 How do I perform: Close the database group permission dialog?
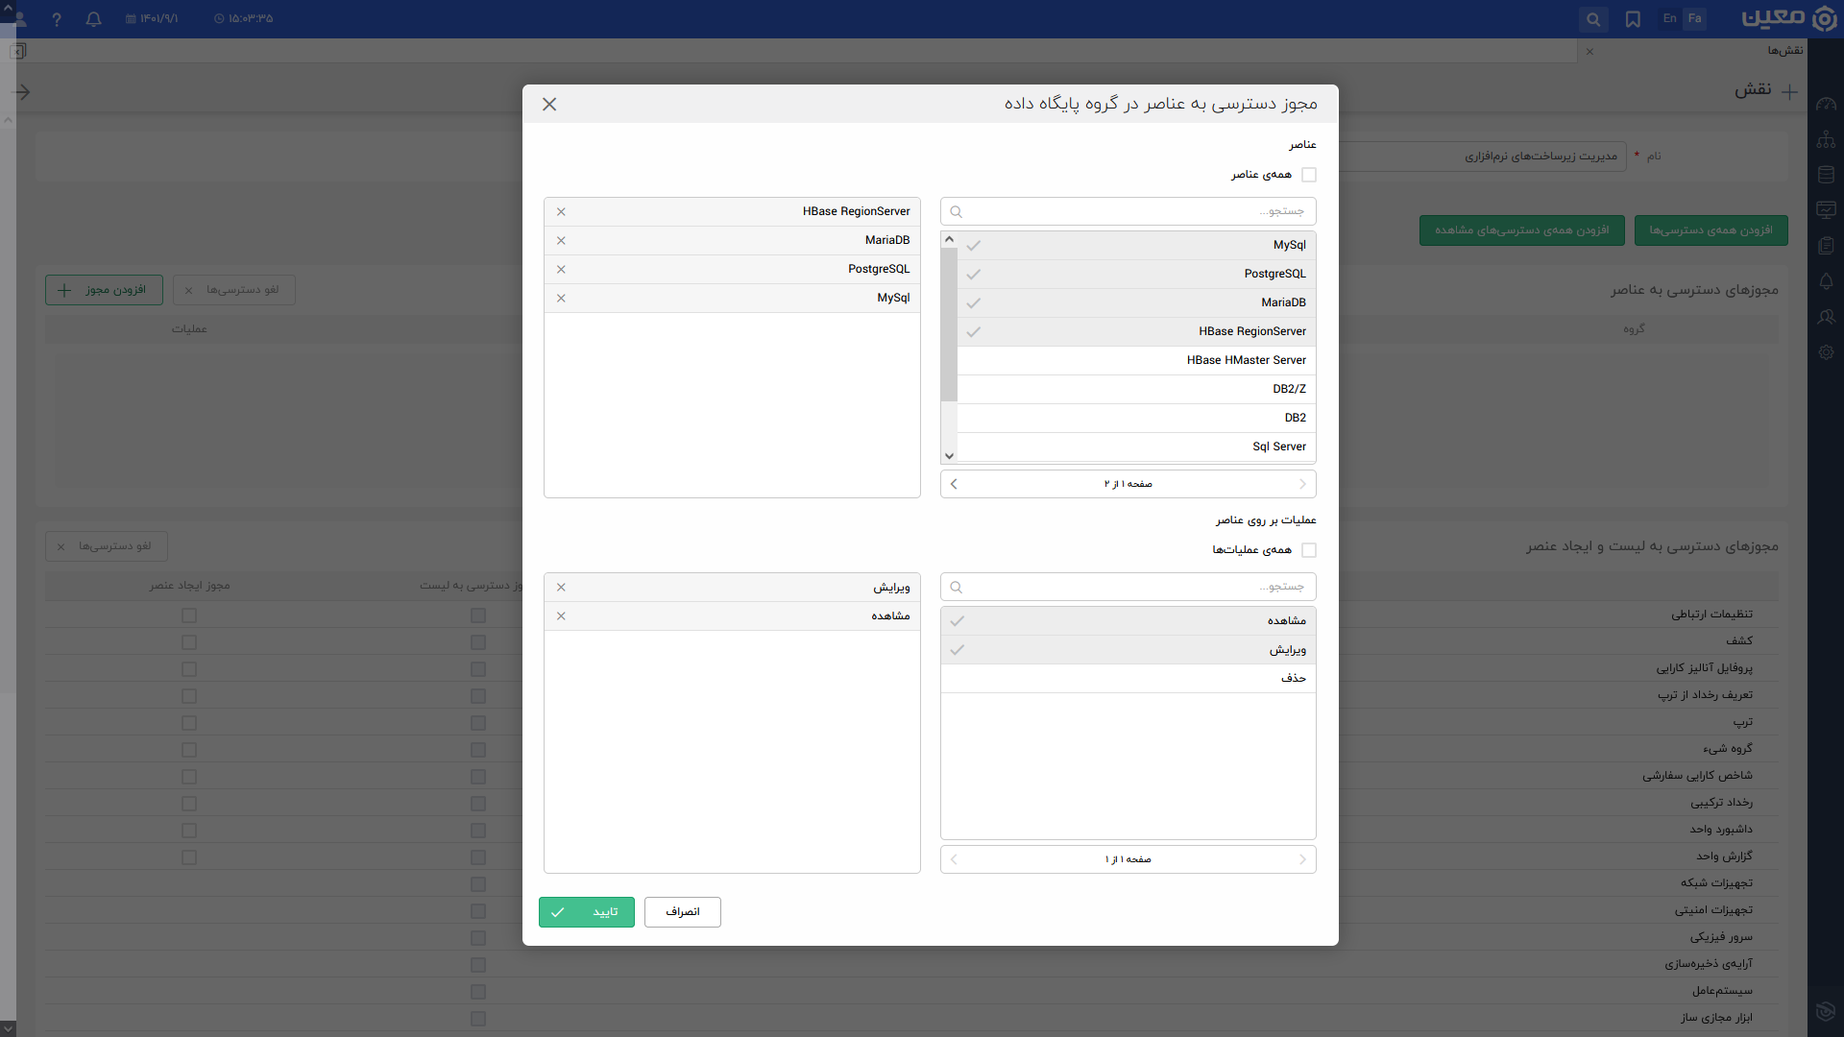(x=549, y=104)
